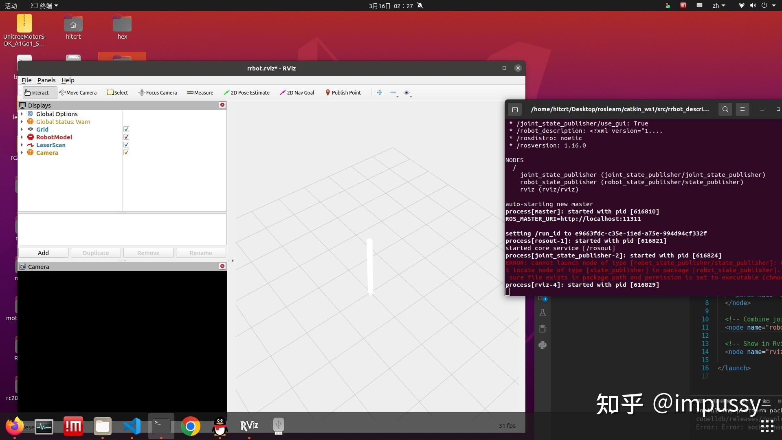Close the Camera panel
The image size is (782, 440).
pyautogui.click(x=222, y=266)
